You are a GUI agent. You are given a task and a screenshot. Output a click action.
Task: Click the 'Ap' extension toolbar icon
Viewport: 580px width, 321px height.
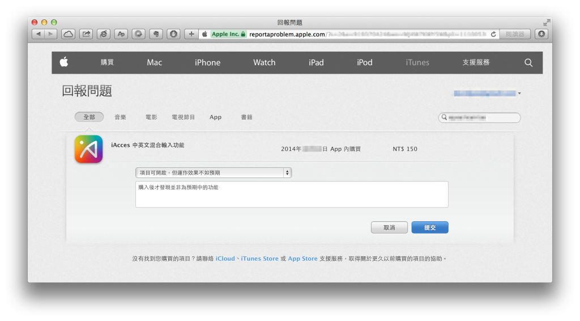coord(121,34)
